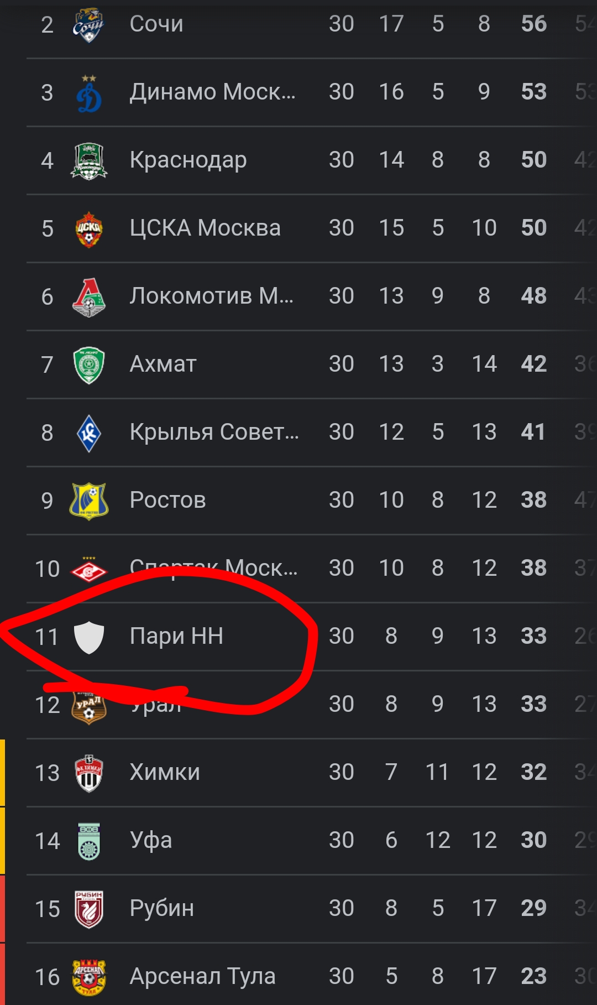Select the Химки team name

coord(165,772)
